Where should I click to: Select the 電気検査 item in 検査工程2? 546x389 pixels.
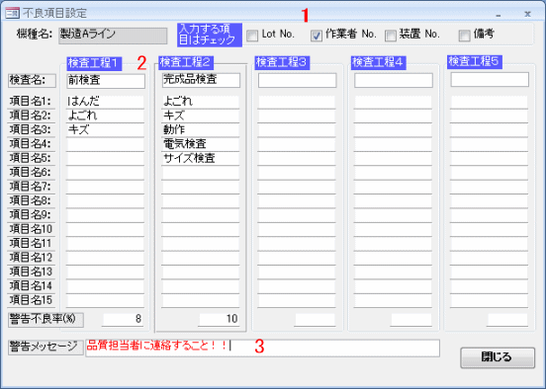[201, 144]
